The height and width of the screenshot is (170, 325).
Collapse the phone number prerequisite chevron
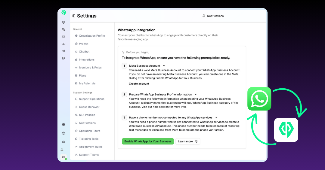216,117
